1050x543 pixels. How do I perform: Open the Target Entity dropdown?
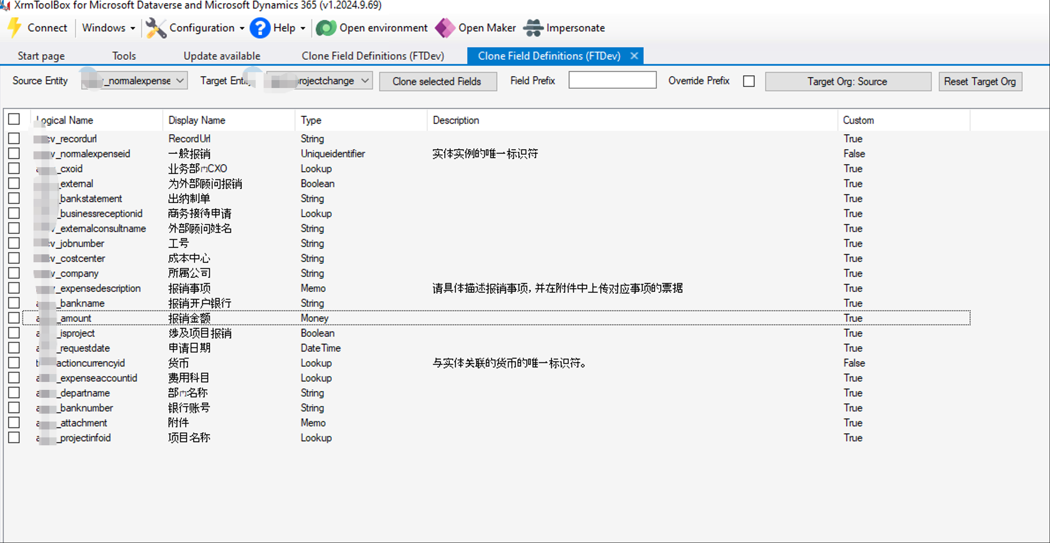pyautogui.click(x=320, y=81)
